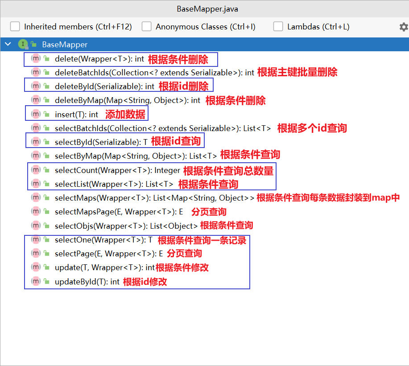Click the method icon beside selectByMap

36,156
